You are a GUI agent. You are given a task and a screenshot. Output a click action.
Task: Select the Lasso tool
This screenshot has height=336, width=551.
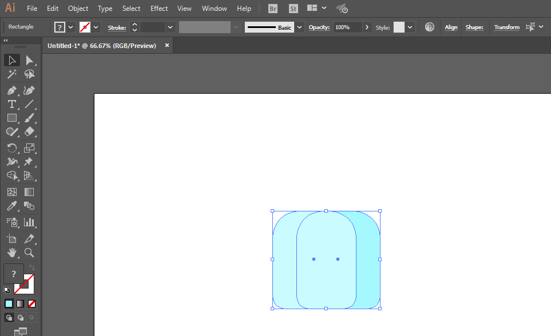[30, 74]
